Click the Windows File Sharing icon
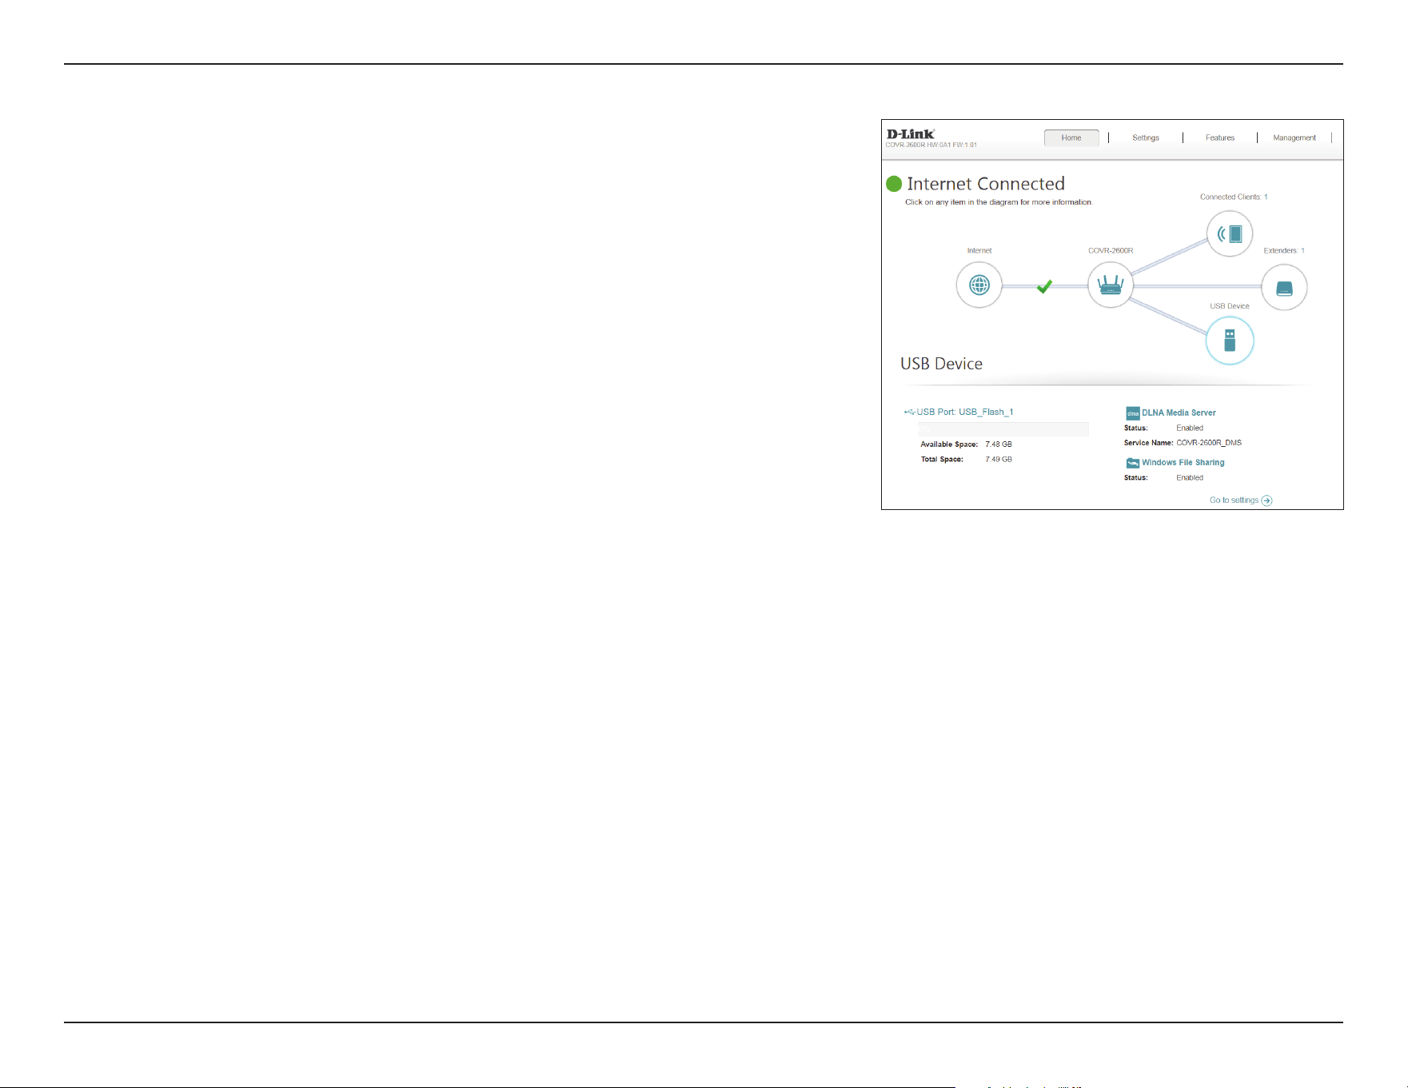The image size is (1408, 1088). point(1133,463)
